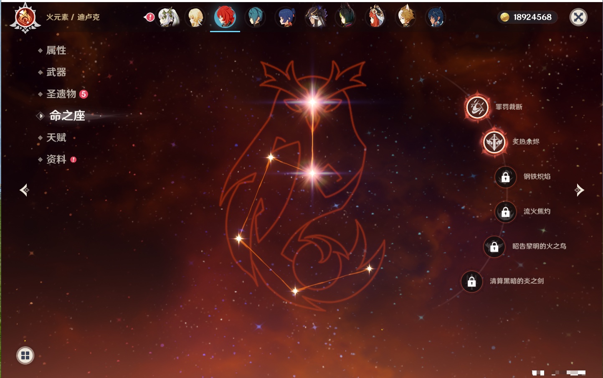This screenshot has width=603, height=378.
Task: Switch to next character with right arrow
Action: pyautogui.click(x=579, y=190)
